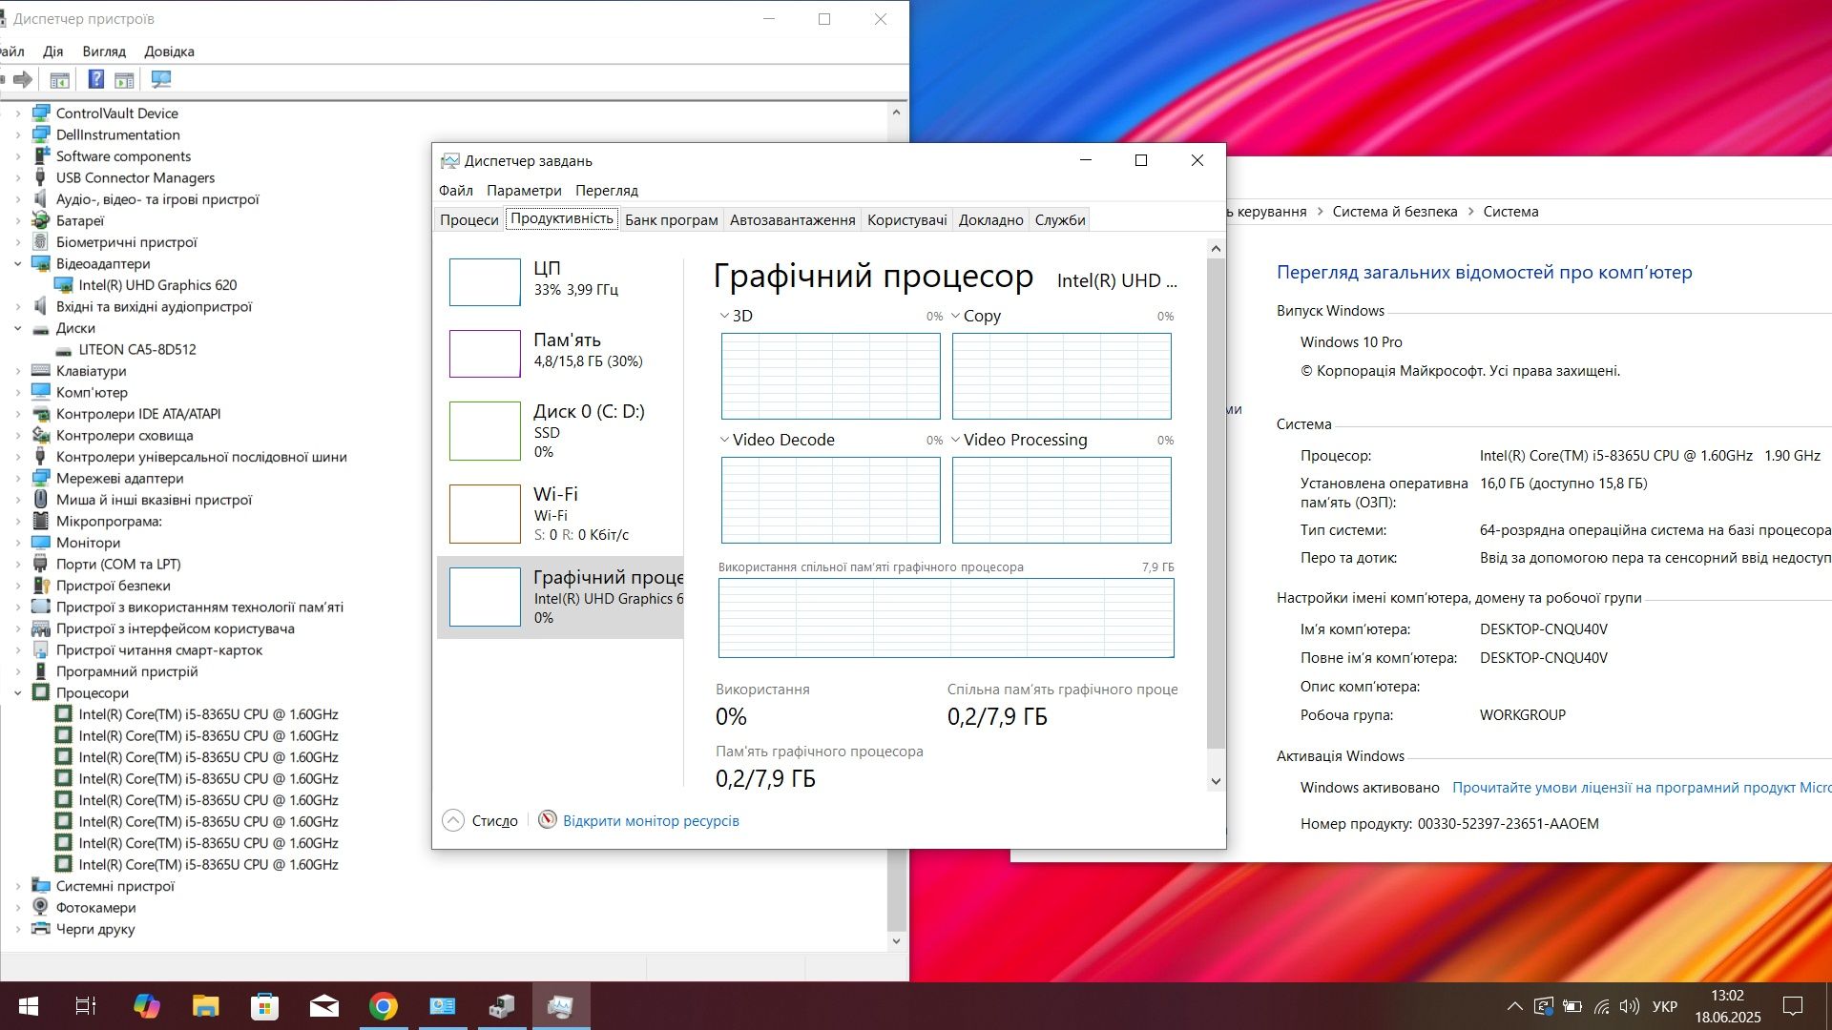Open Google Chrome from the taskbar

384,1006
